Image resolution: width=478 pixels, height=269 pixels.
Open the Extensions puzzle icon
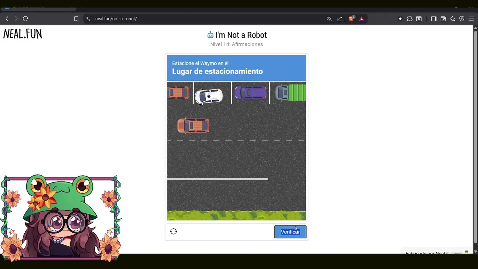pos(410,19)
